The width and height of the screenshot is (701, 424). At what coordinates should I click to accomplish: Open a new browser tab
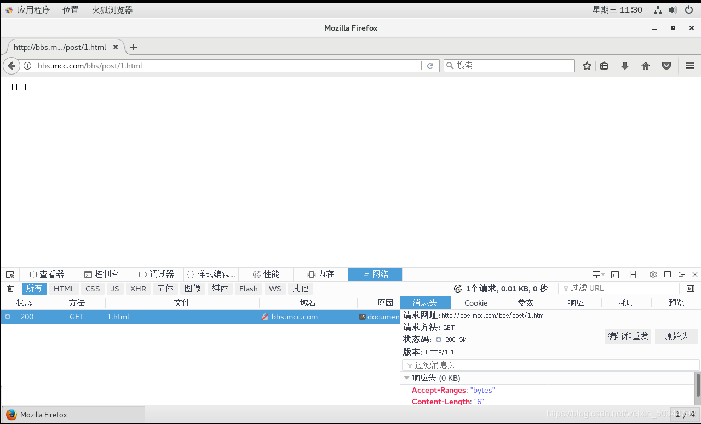pyautogui.click(x=134, y=47)
